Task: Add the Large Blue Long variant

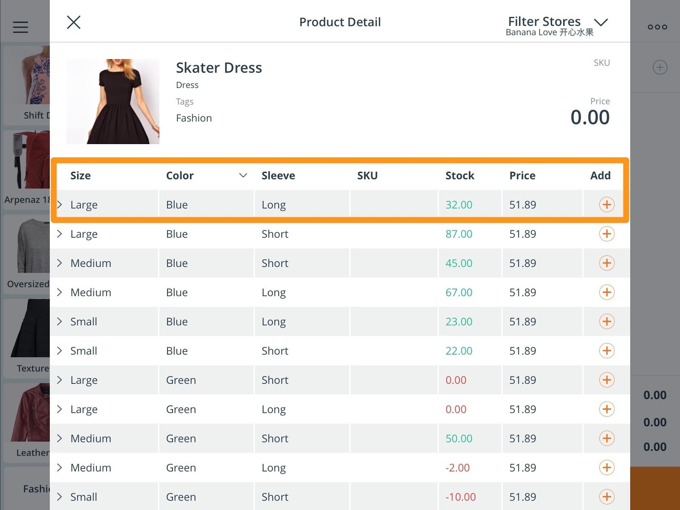Action: coord(606,204)
